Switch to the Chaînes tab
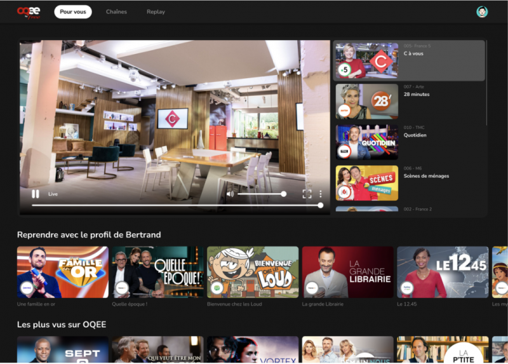 coord(116,12)
